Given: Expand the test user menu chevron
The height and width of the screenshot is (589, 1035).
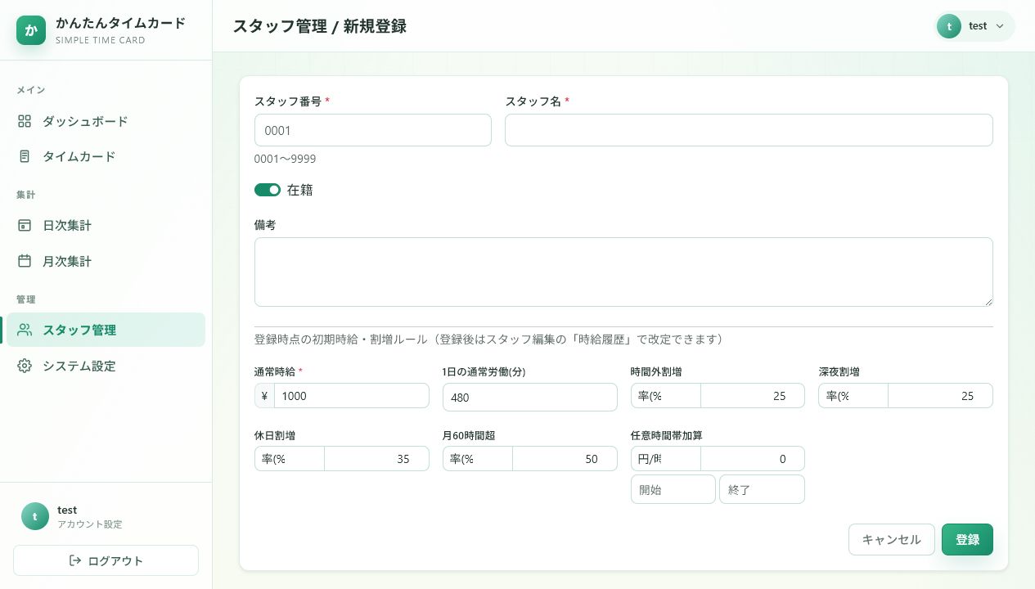Looking at the screenshot, I should coord(1000,26).
